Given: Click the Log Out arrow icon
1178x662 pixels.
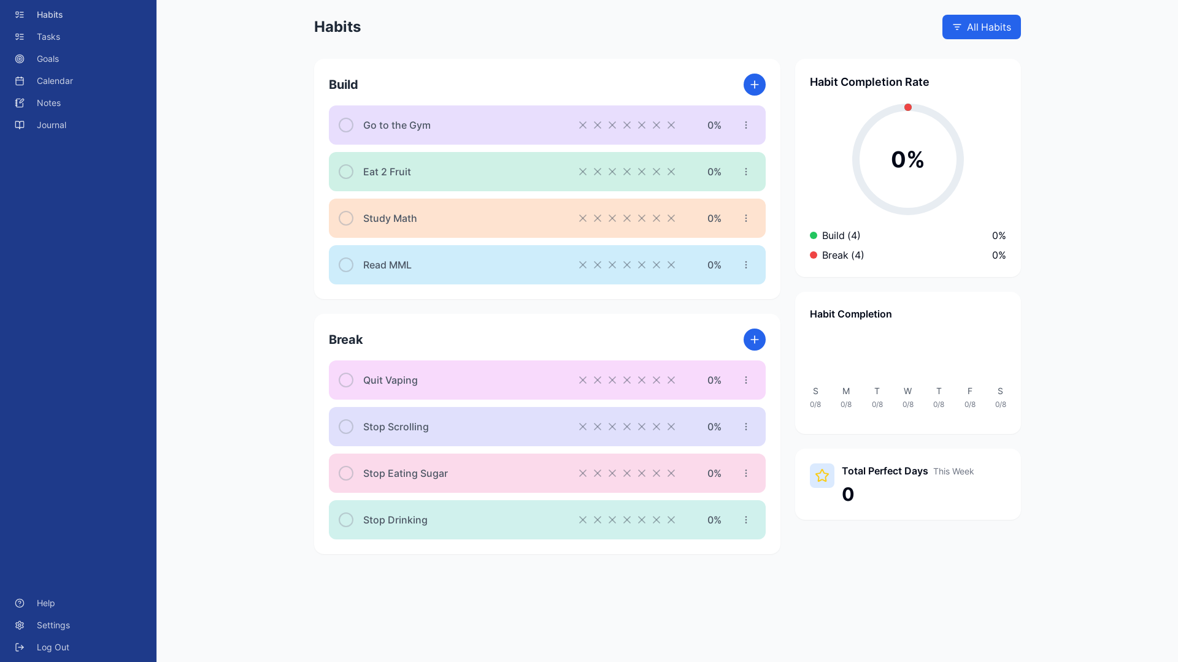Looking at the screenshot, I should click(20, 647).
